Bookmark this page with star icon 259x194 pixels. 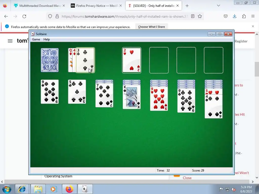tap(200, 16)
